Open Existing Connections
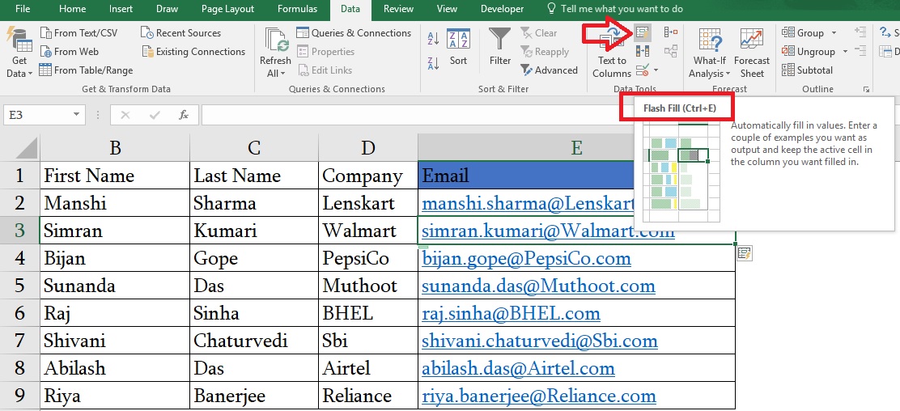The image size is (900, 411). tap(194, 51)
